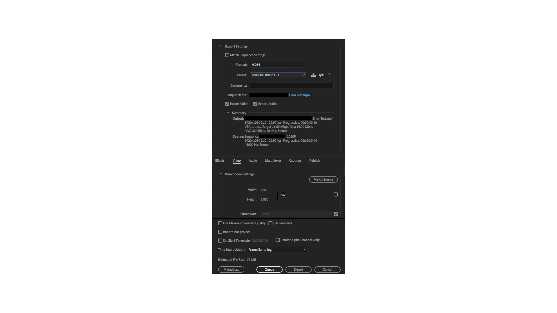Check Import into project

click(x=220, y=232)
